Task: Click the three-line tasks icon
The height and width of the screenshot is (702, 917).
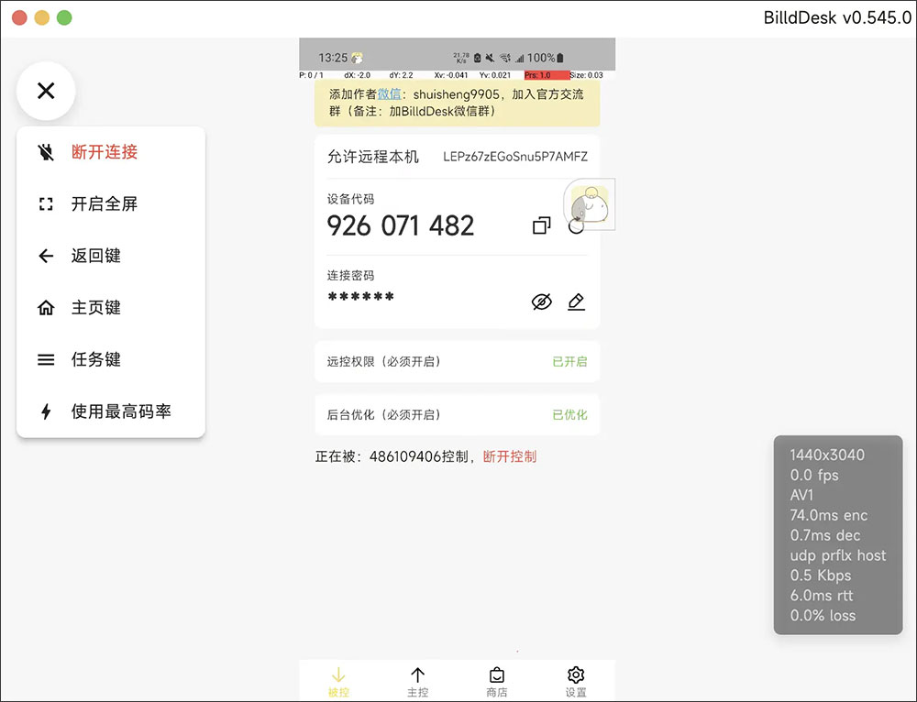Action: click(x=46, y=359)
